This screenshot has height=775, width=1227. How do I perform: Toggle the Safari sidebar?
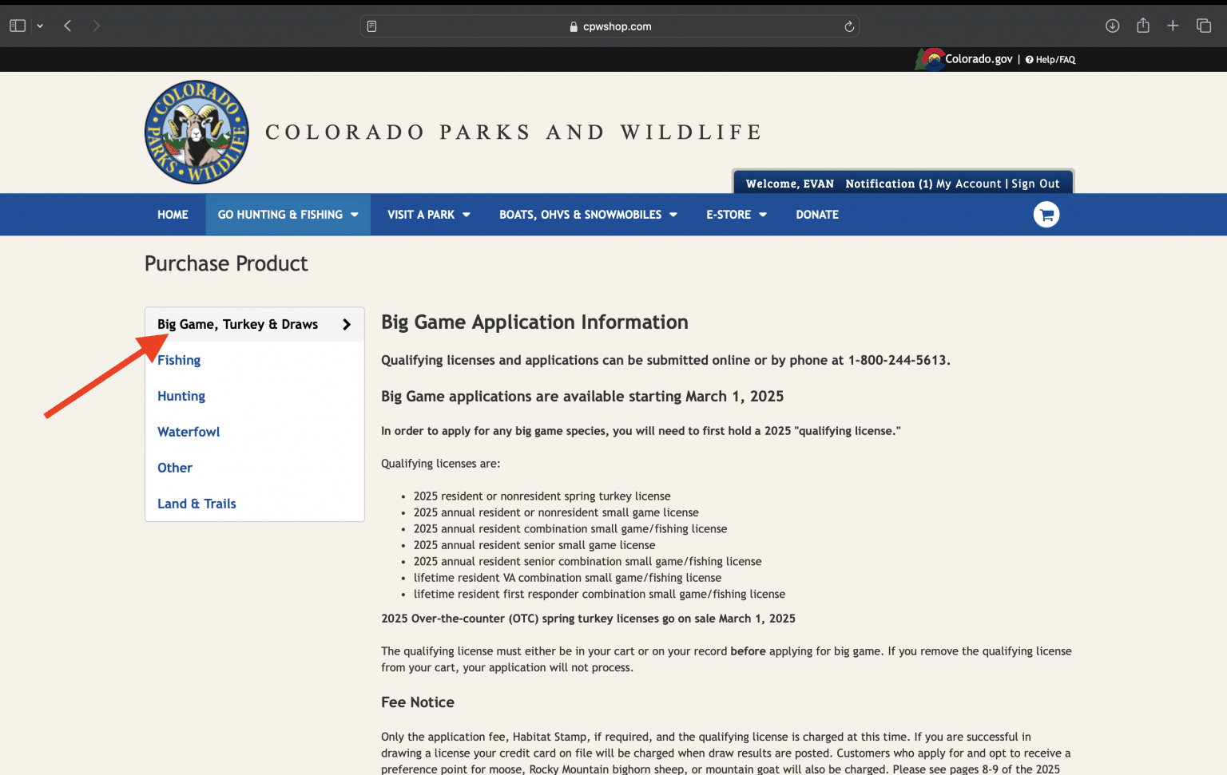[17, 25]
